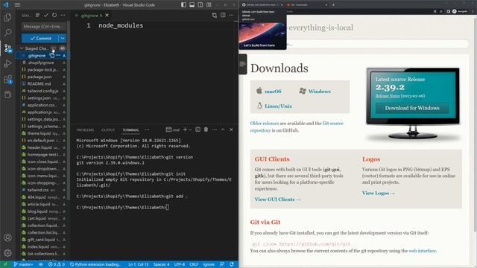The image size is (477, 268).
Task: Open Source Control header more actions ellipsis
Action: coord(63,15)
